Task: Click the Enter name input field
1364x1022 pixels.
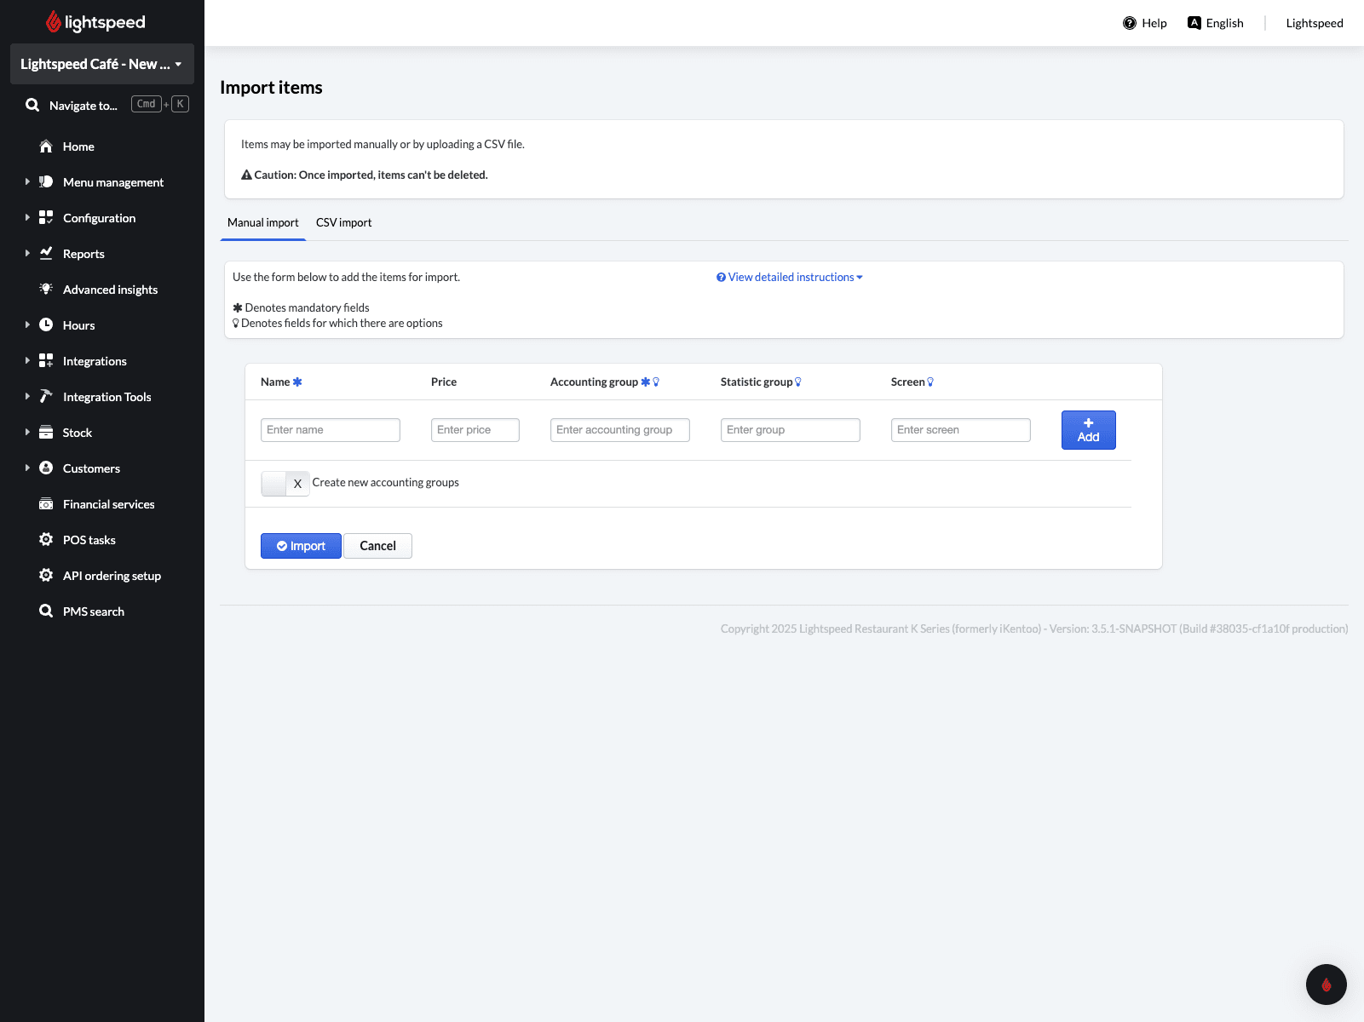Action: (330, 430)
